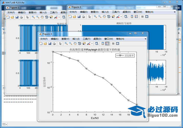The width and height of the screenshot is (183, 128).
Task: Open 窗口(W) menu in Figure 2
Action: click(138, 12)
